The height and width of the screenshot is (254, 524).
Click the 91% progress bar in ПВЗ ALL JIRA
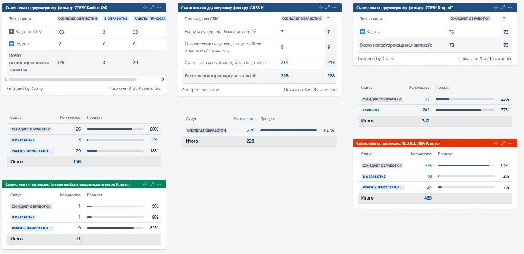(466, 166)
